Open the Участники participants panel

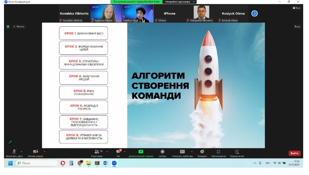click(98, 152)
